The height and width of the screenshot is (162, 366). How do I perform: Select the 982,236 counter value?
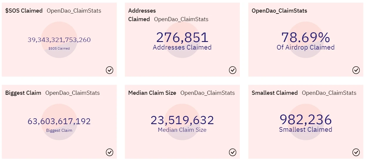(306, 120)
